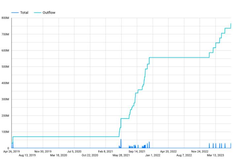Click the Oct 22, 2020 date label
This screenshot has height=162, width=240.
click(90, 155)
